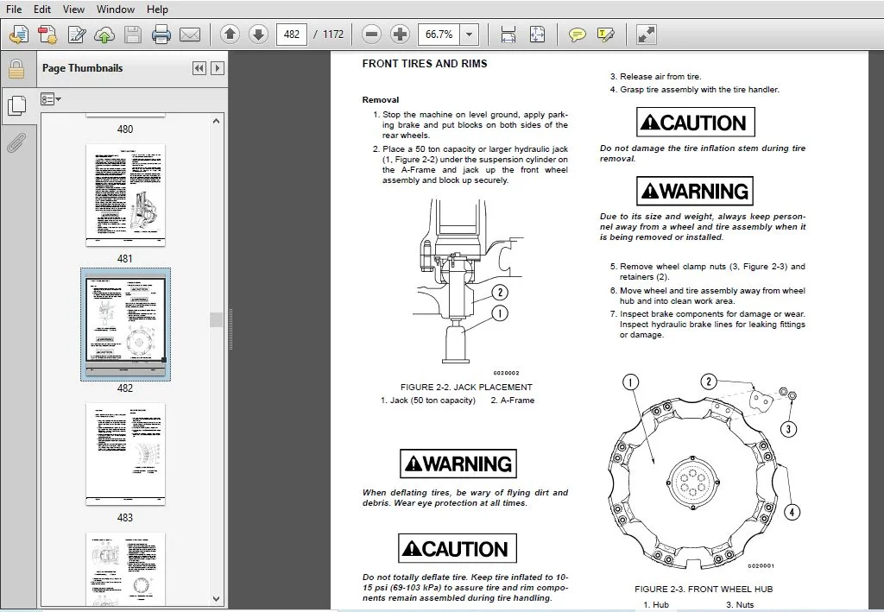Click the Highlight text icon

point(605,35)
